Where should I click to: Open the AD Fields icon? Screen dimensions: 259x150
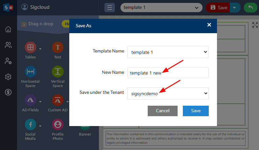click(31, 100)
